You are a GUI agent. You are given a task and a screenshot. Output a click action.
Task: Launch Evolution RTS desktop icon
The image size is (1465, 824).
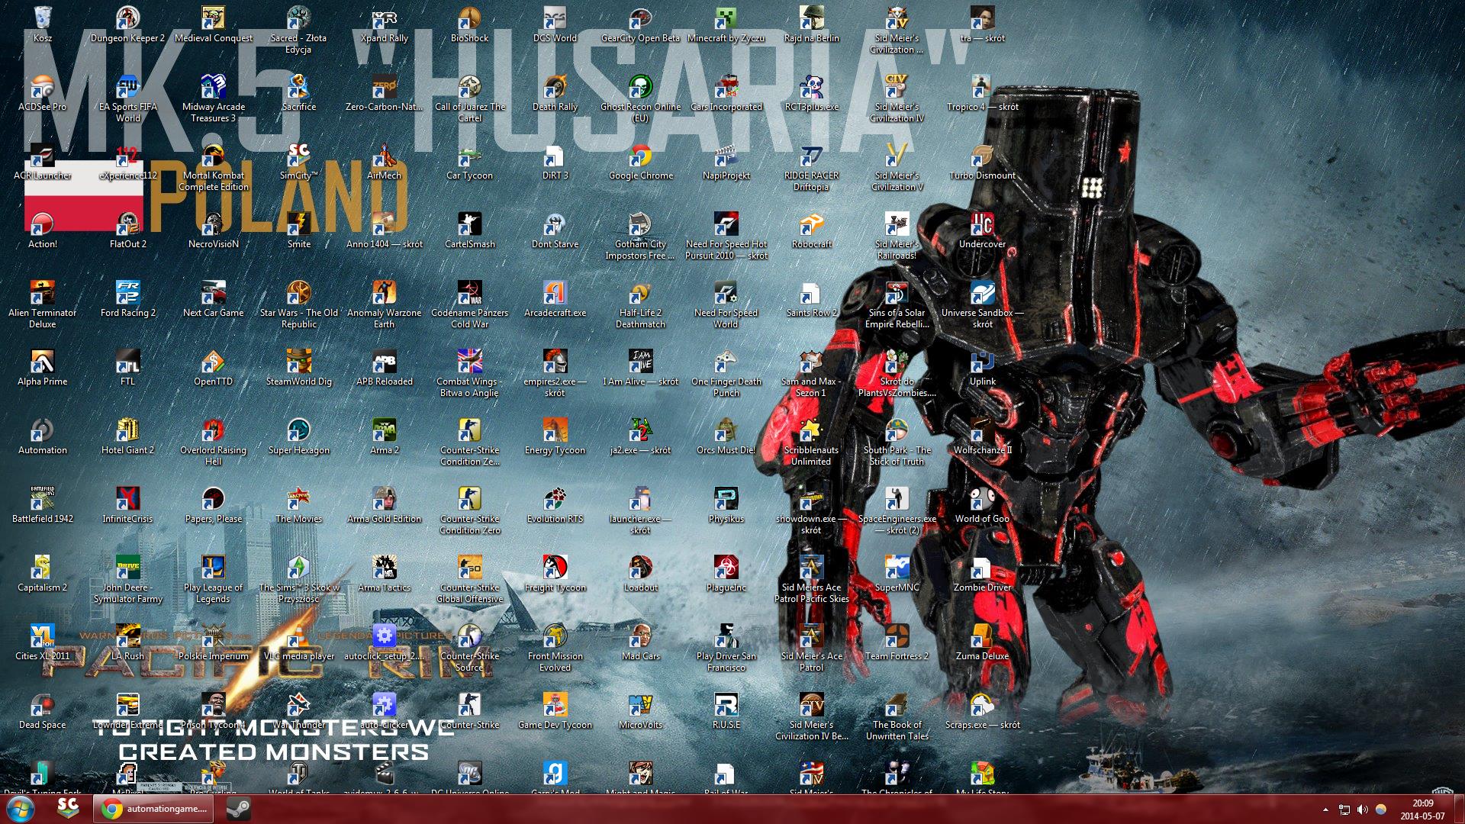point(555,504)
